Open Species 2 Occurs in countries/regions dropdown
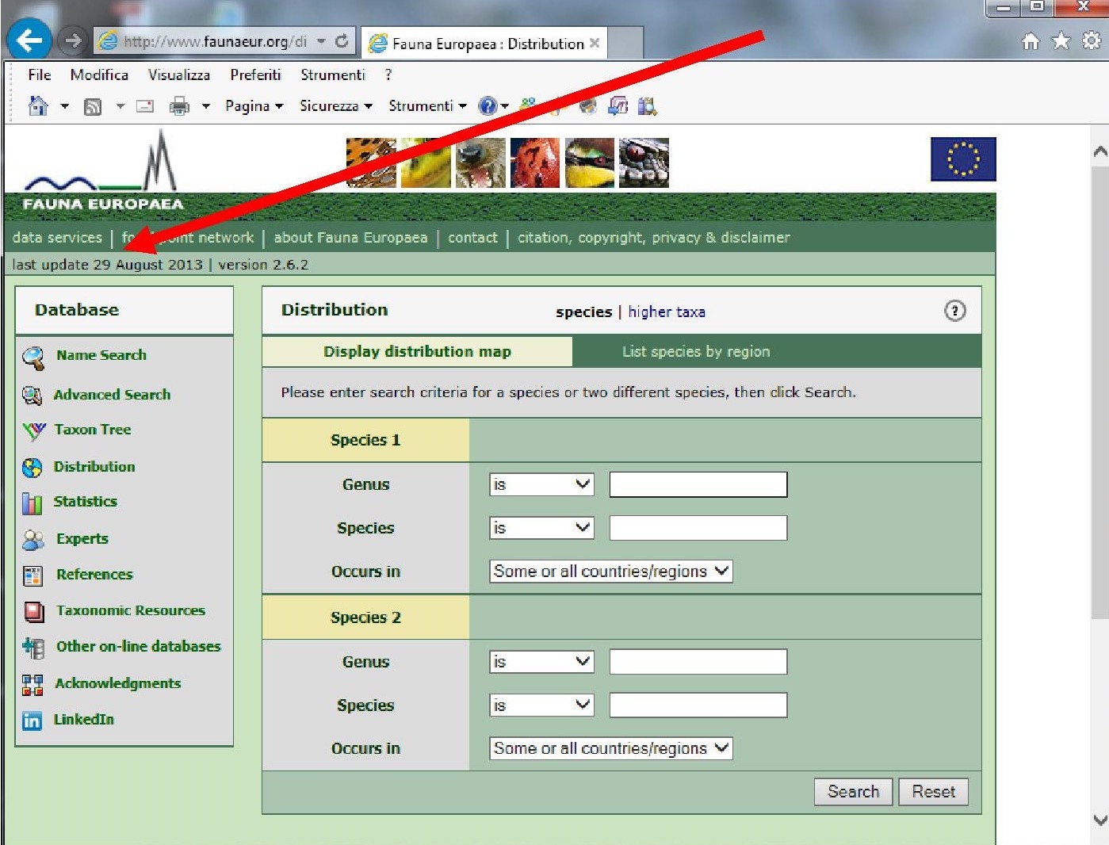Image resolution: width=1109 pixels, height=845 pixels. [610, 748]
